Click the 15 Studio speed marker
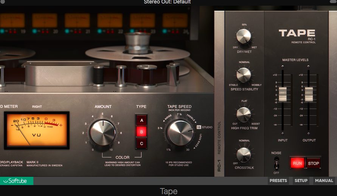The height and width of the screenshot is (196, 337). [x=204, y=127]
